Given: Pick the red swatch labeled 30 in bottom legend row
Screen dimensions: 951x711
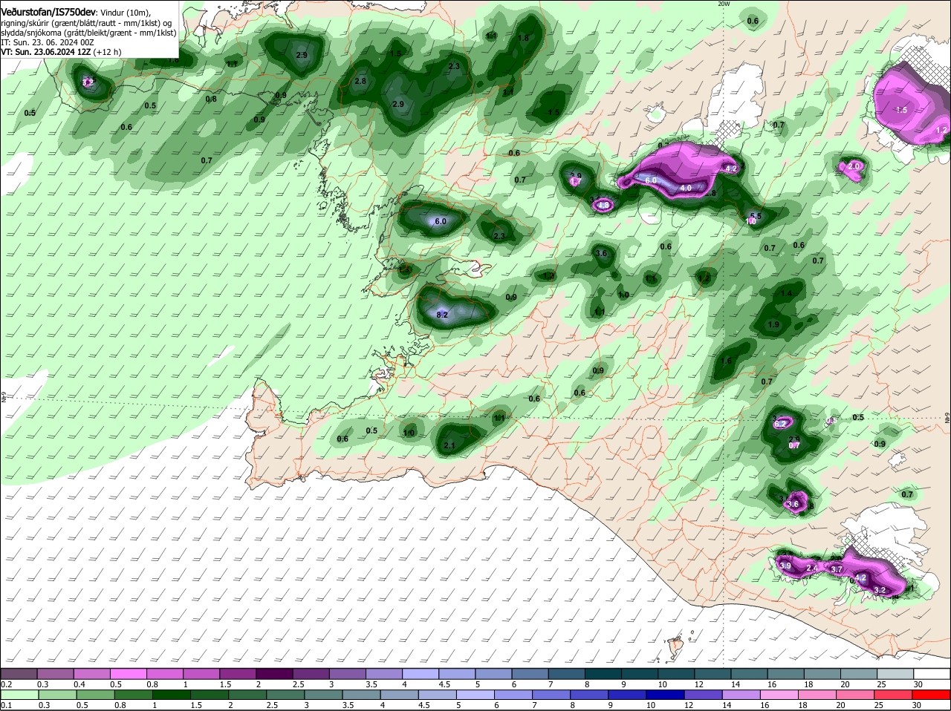Looking at the screenshot, I should (x=932, y=695).
